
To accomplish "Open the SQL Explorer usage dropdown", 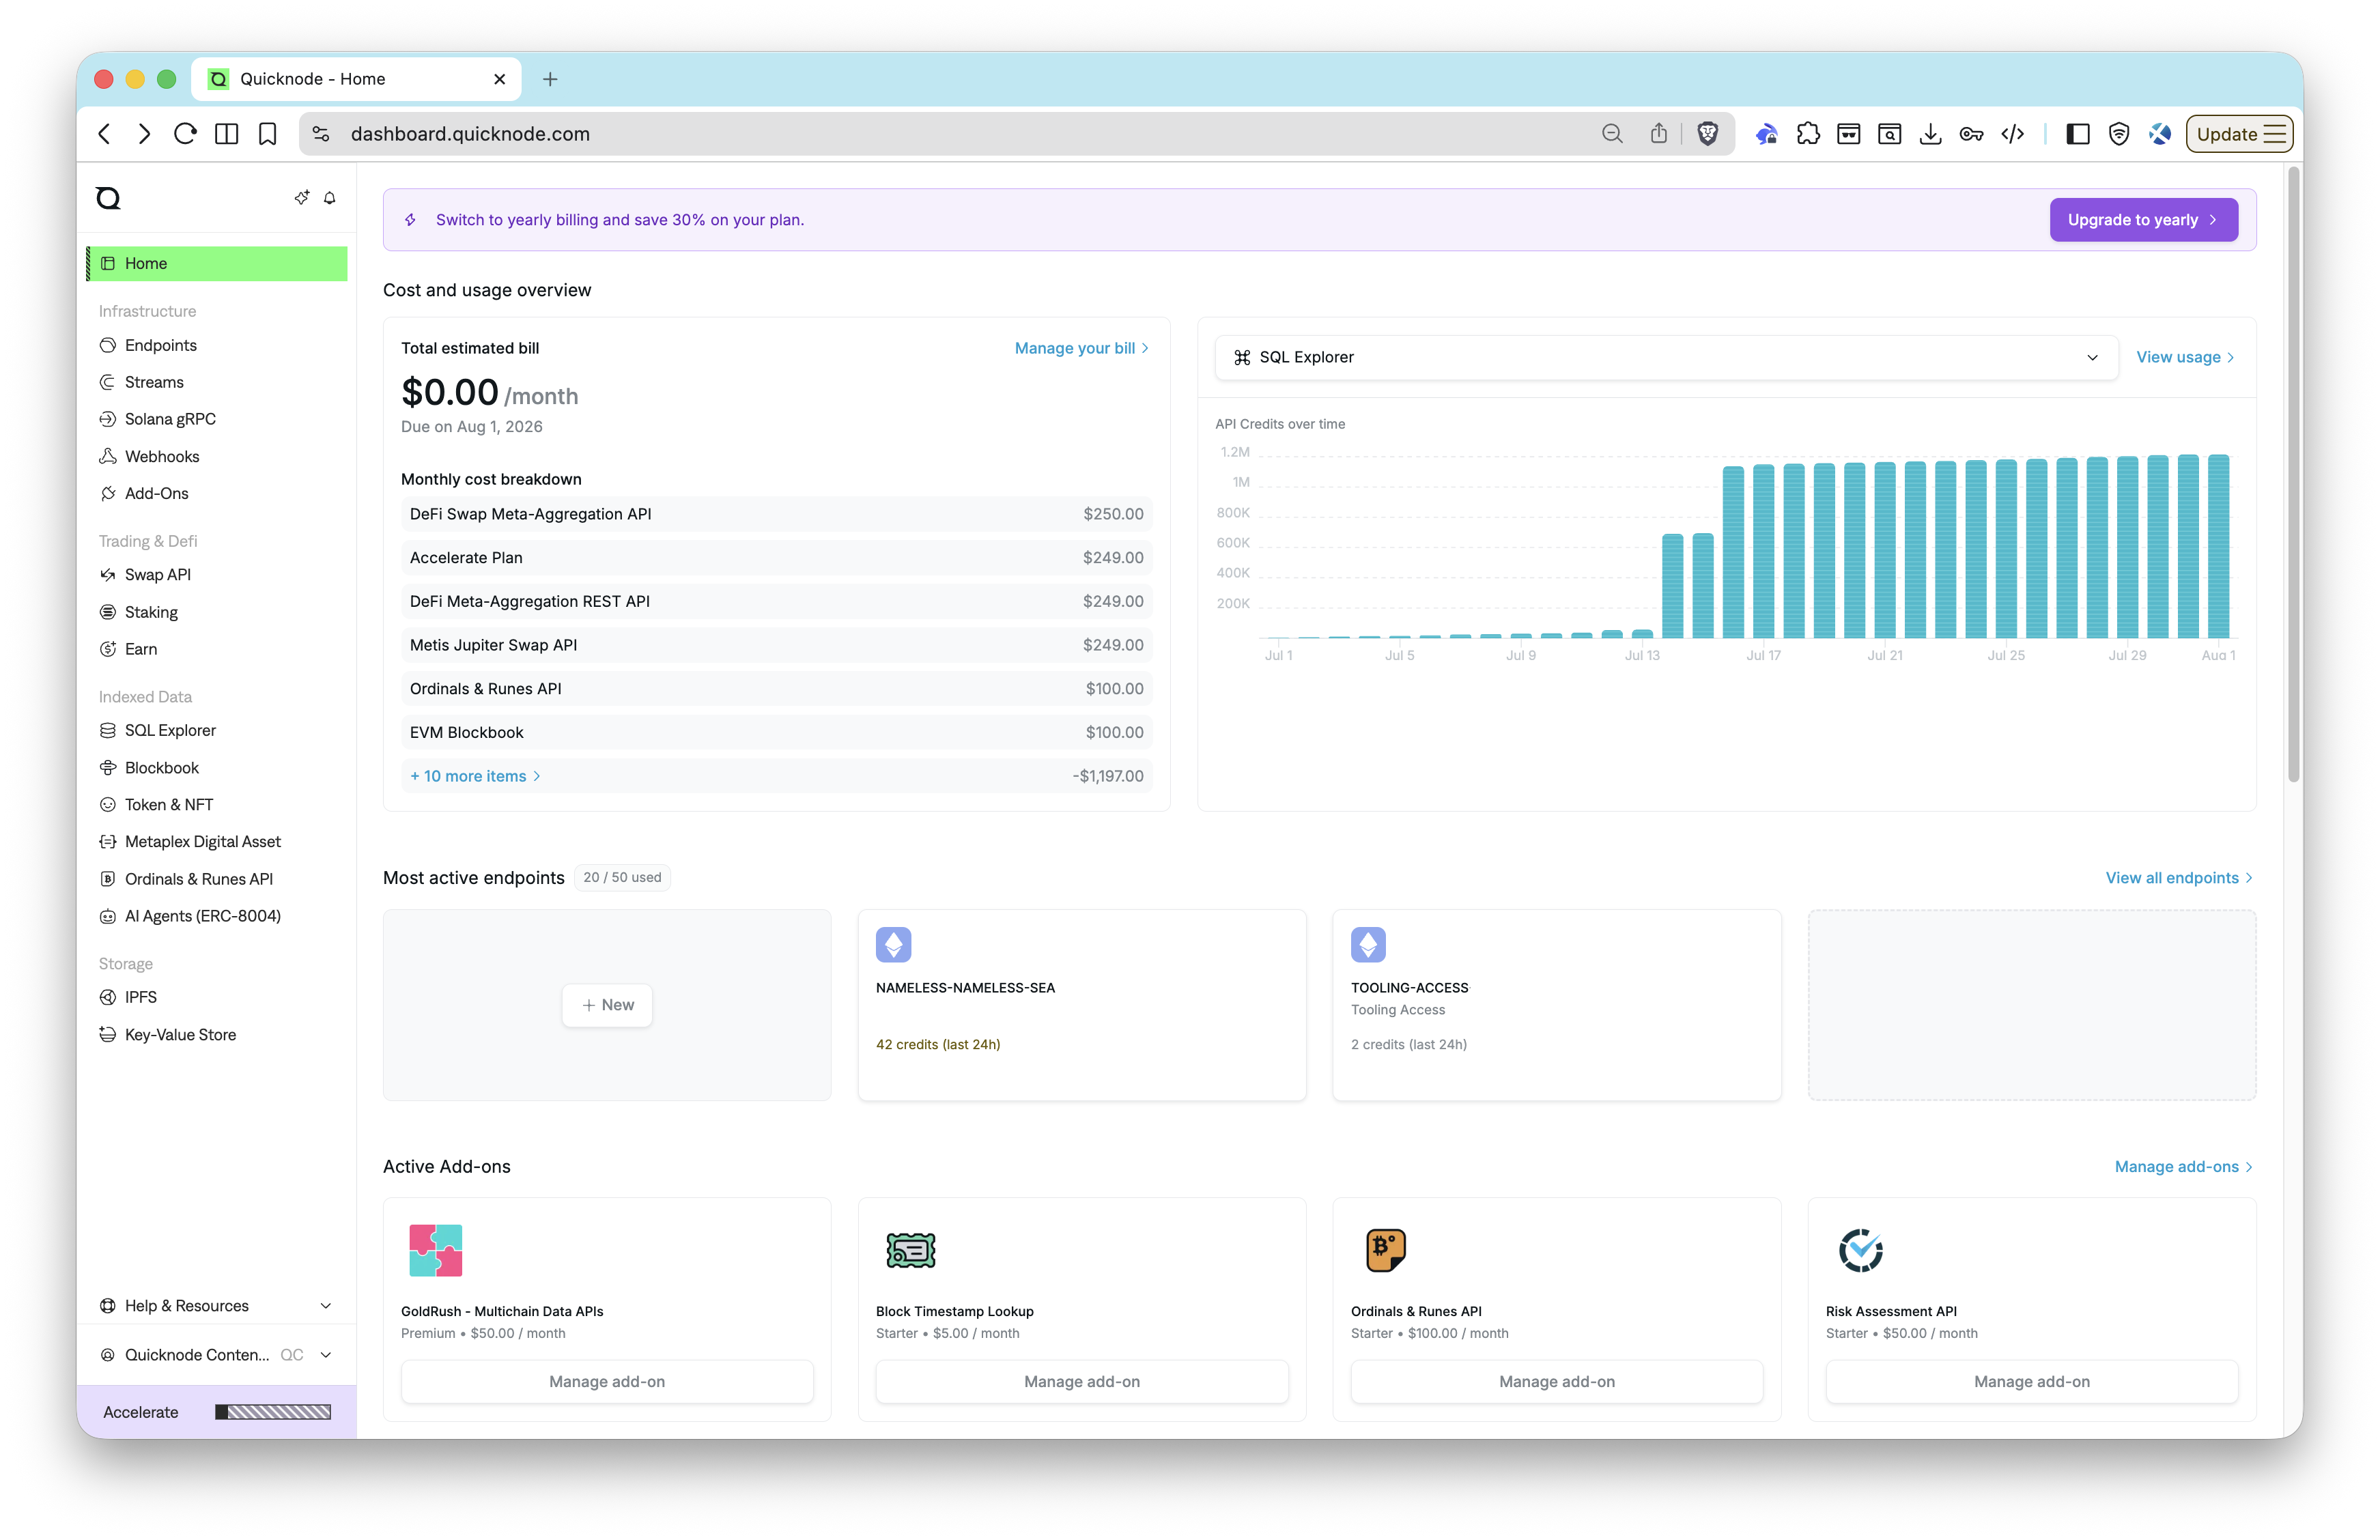I will tap(1666, 357).
